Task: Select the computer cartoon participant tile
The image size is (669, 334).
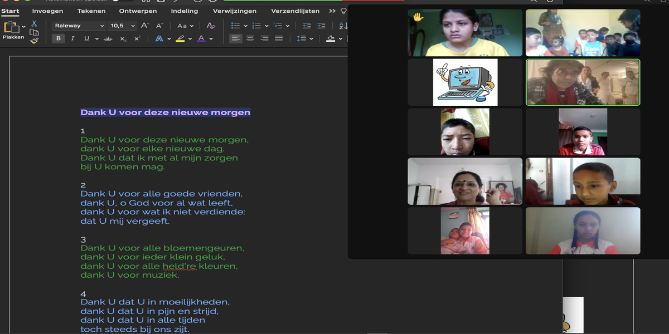Action: pos(465,82)
